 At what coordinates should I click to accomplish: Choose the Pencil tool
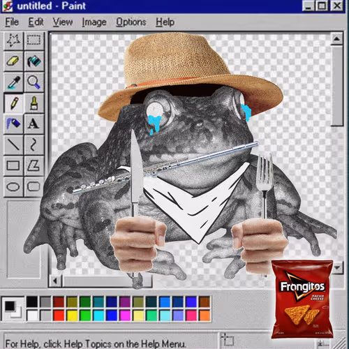point(13,103)
